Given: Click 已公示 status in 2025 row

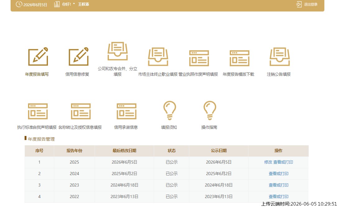Looking at the screenshot, I should [172, 162].
